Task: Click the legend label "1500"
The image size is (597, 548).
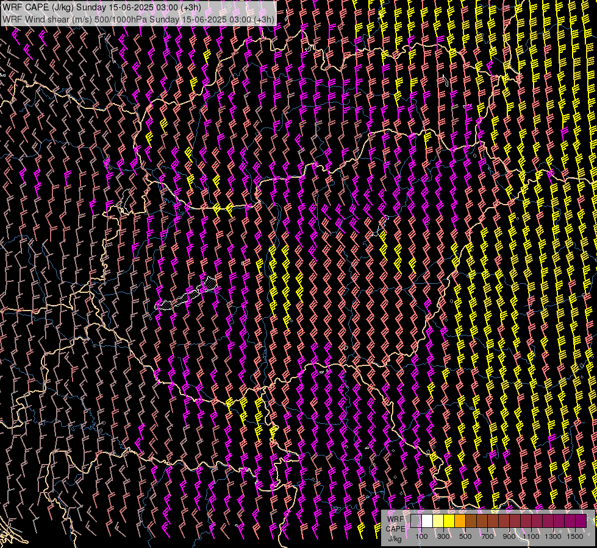Action: tap(575, 536)
